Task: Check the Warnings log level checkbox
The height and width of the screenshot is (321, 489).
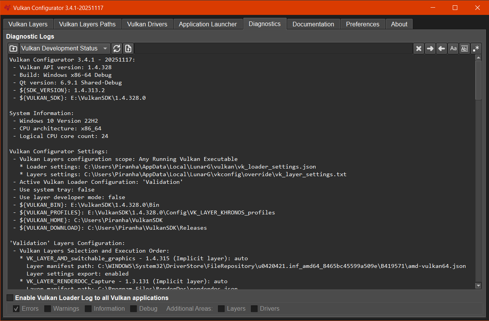Action: pyautogui.click(x=48, y=309)
